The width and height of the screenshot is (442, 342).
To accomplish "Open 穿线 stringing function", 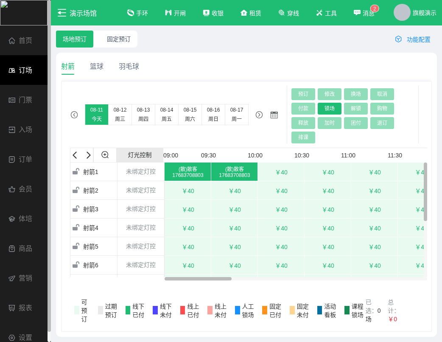I will click(288, 13).
